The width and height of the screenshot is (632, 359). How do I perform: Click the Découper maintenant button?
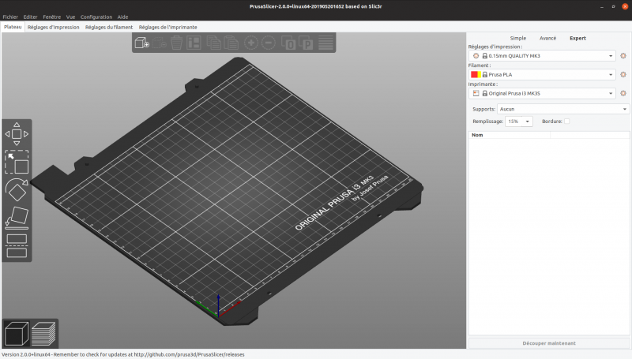[549, 343]
